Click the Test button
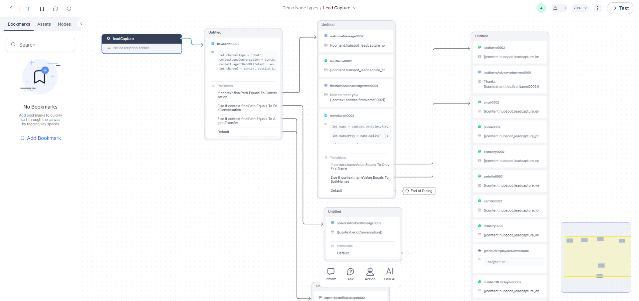This screenshot has width=639, height=301. (620, 8)
